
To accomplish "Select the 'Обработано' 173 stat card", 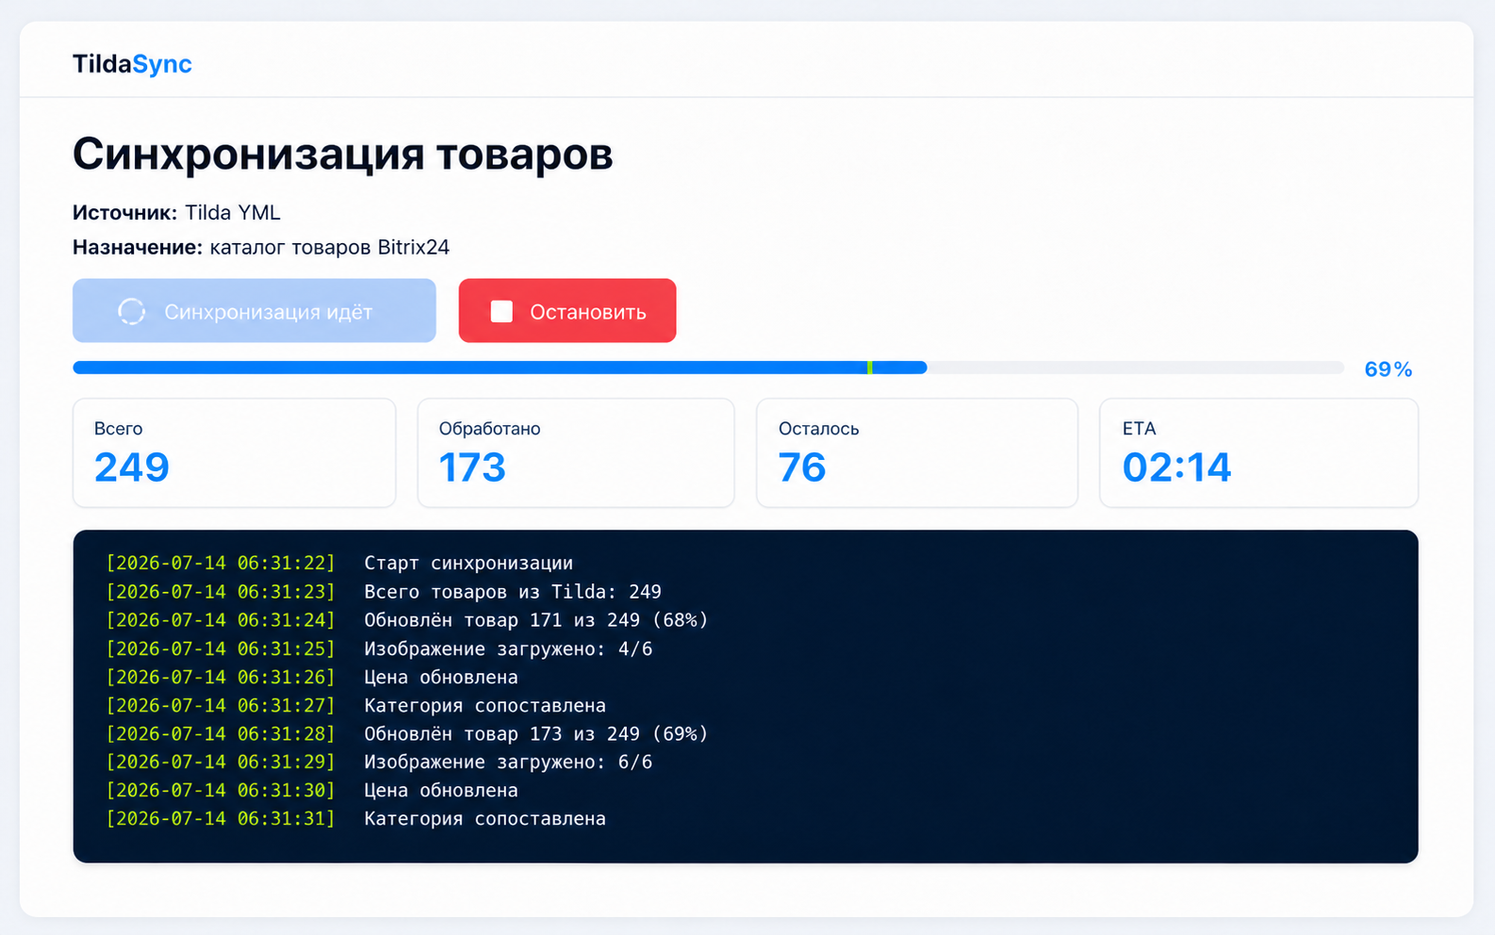I will pos(576,452).
